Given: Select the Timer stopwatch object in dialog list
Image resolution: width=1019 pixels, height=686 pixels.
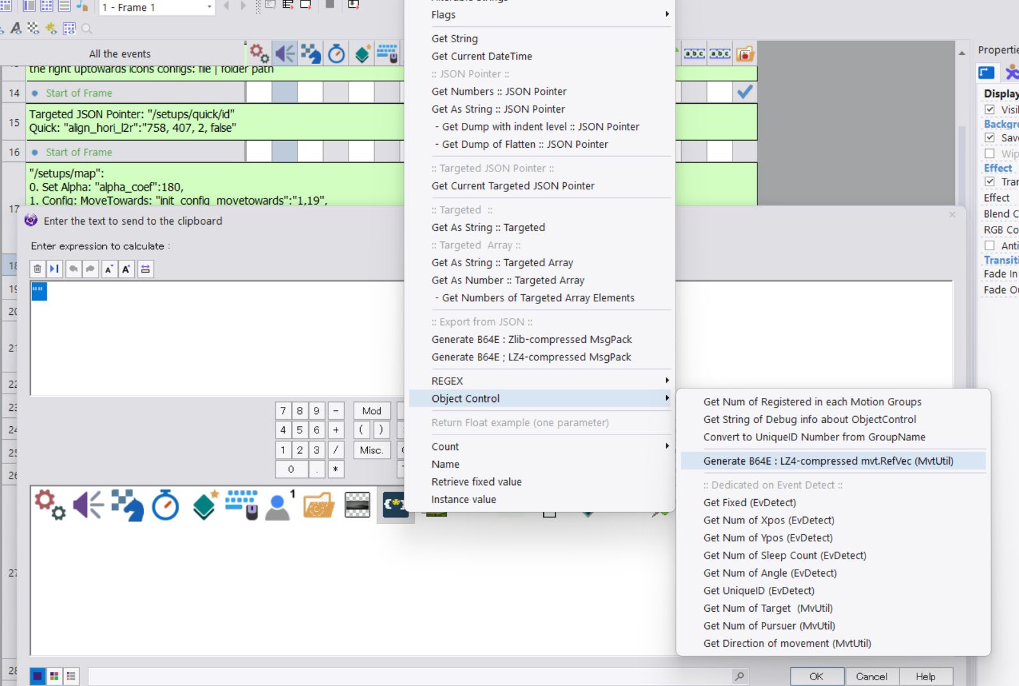Looking at the screenshot, I should pyautogui.click(x=166, y=506).
